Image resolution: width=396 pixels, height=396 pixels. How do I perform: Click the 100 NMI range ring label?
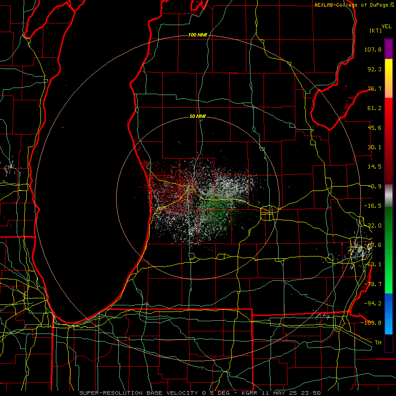pos(198,35)
